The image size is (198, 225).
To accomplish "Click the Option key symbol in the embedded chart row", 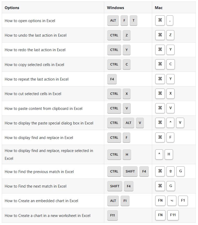I will click(172, 201).
